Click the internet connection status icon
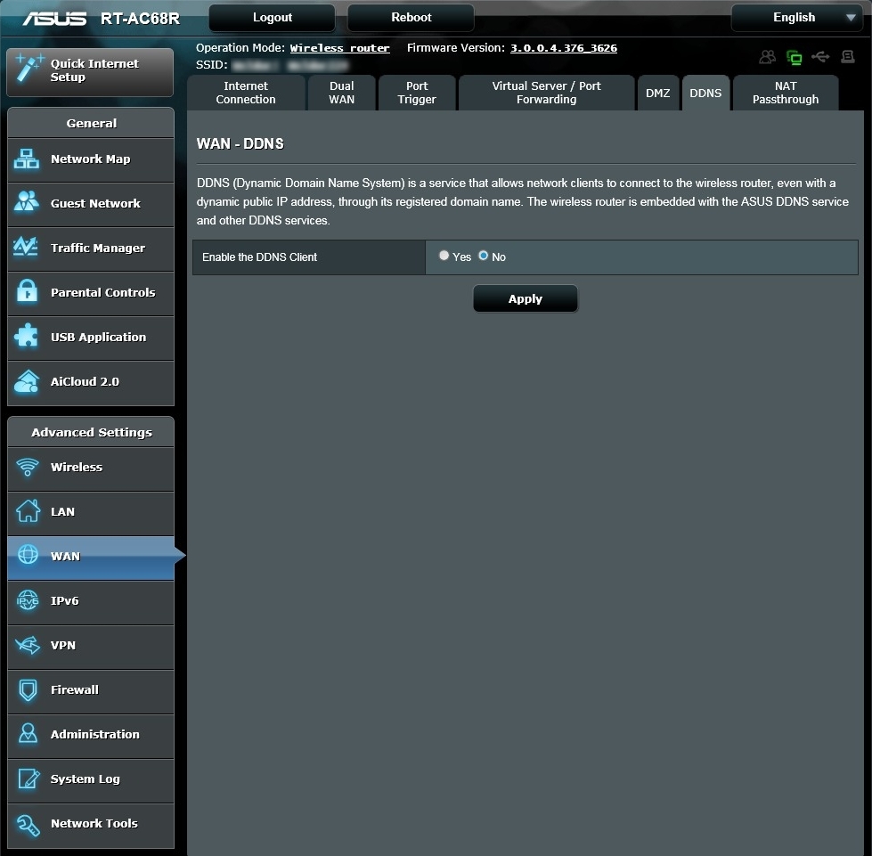872x856 pixels. click(x=794, y=57)
